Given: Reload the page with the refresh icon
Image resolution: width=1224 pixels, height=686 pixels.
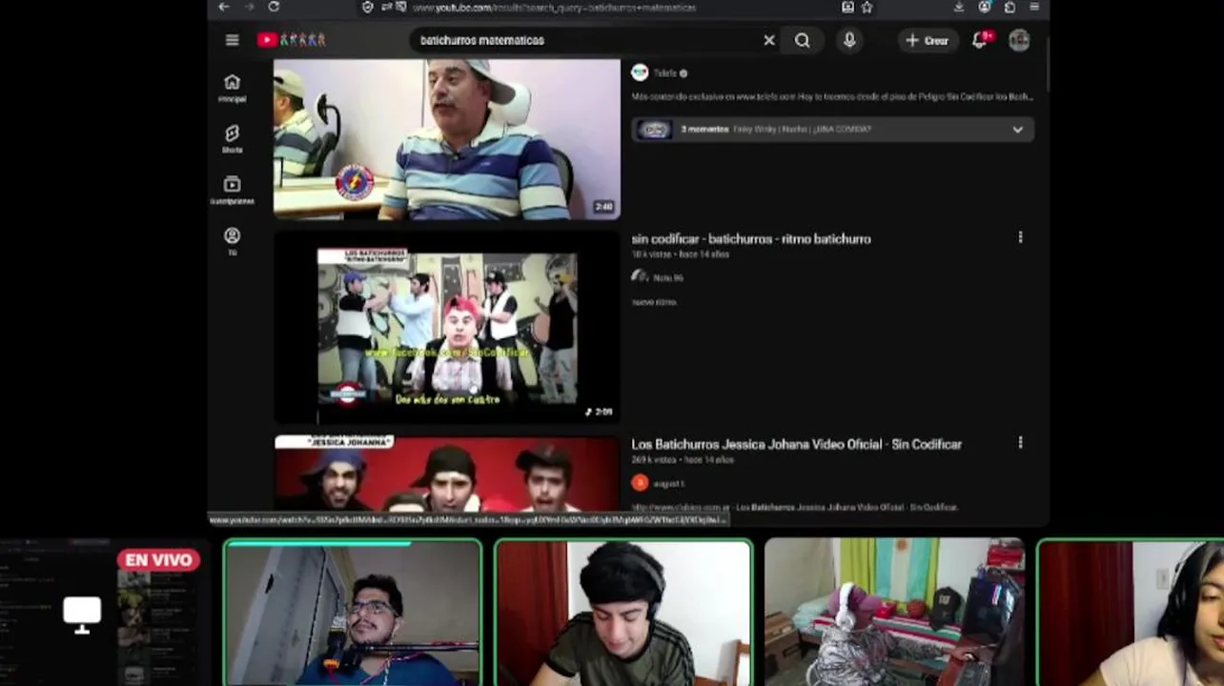Looking at the screenshot, I should [x=274, y=7].
